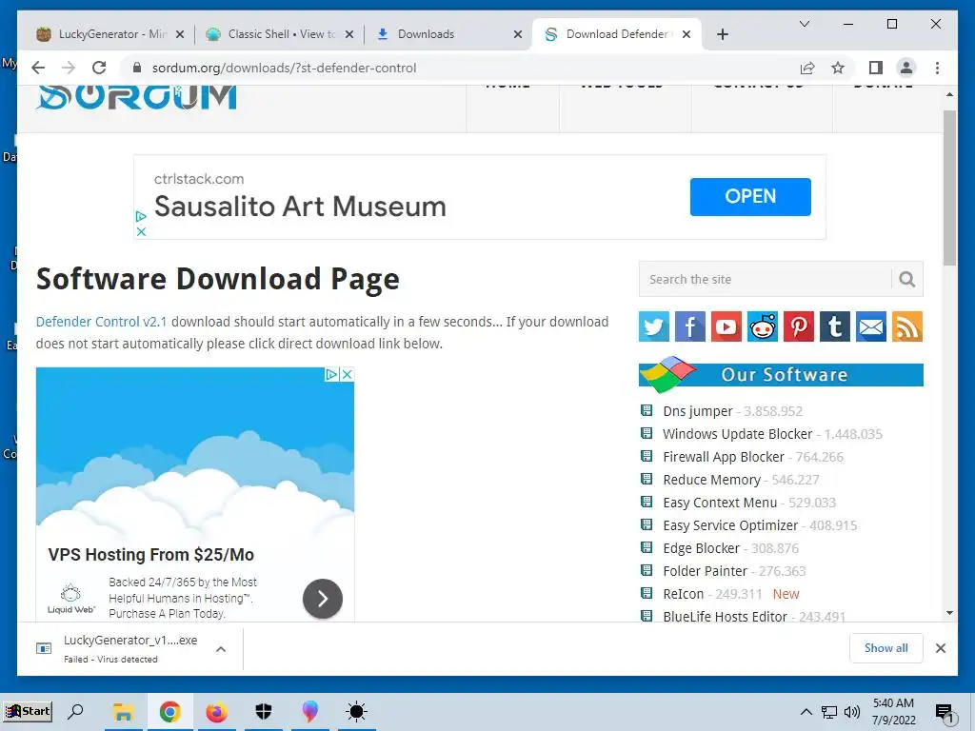Screen dimensions: 975x731
Task: Show hidden tray icons chevron
Action: (806, 712)
